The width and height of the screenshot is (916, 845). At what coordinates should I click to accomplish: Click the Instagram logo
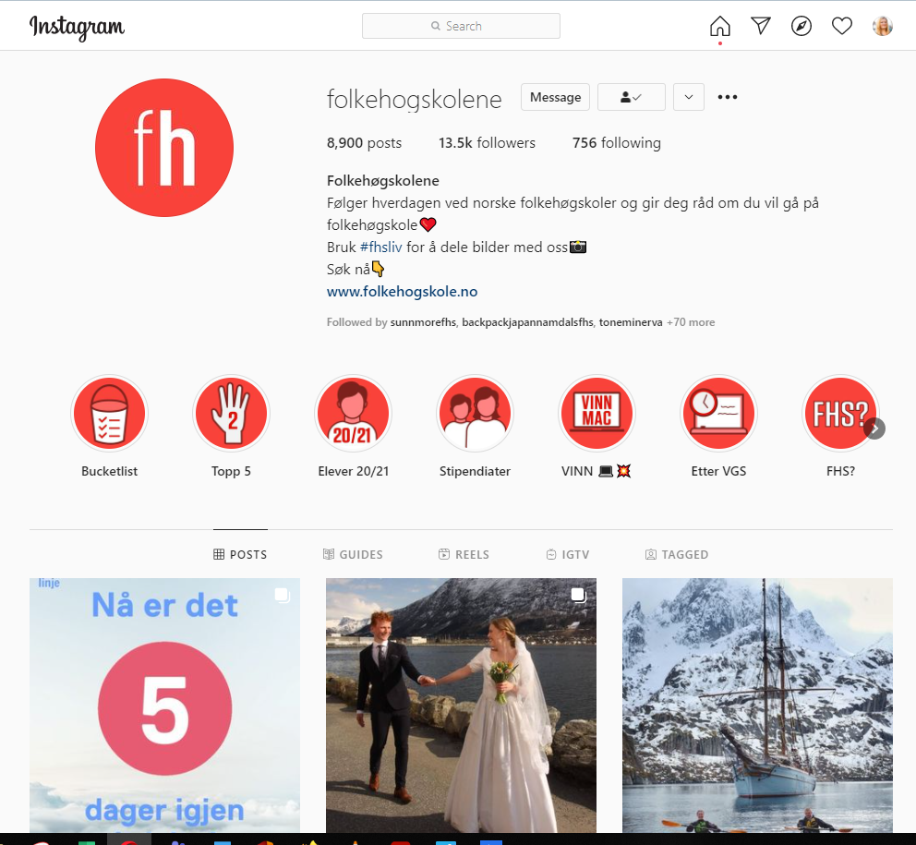tap(77, 27)
